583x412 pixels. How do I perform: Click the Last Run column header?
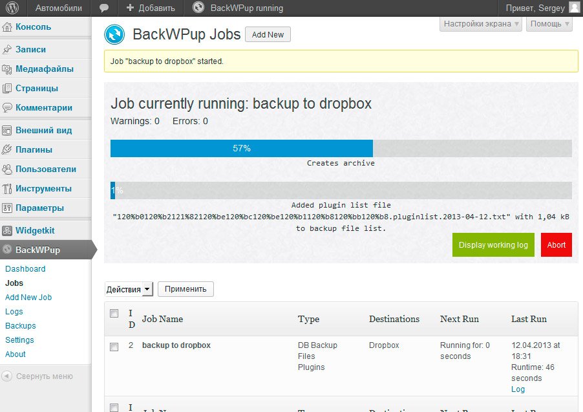(529, 319)
